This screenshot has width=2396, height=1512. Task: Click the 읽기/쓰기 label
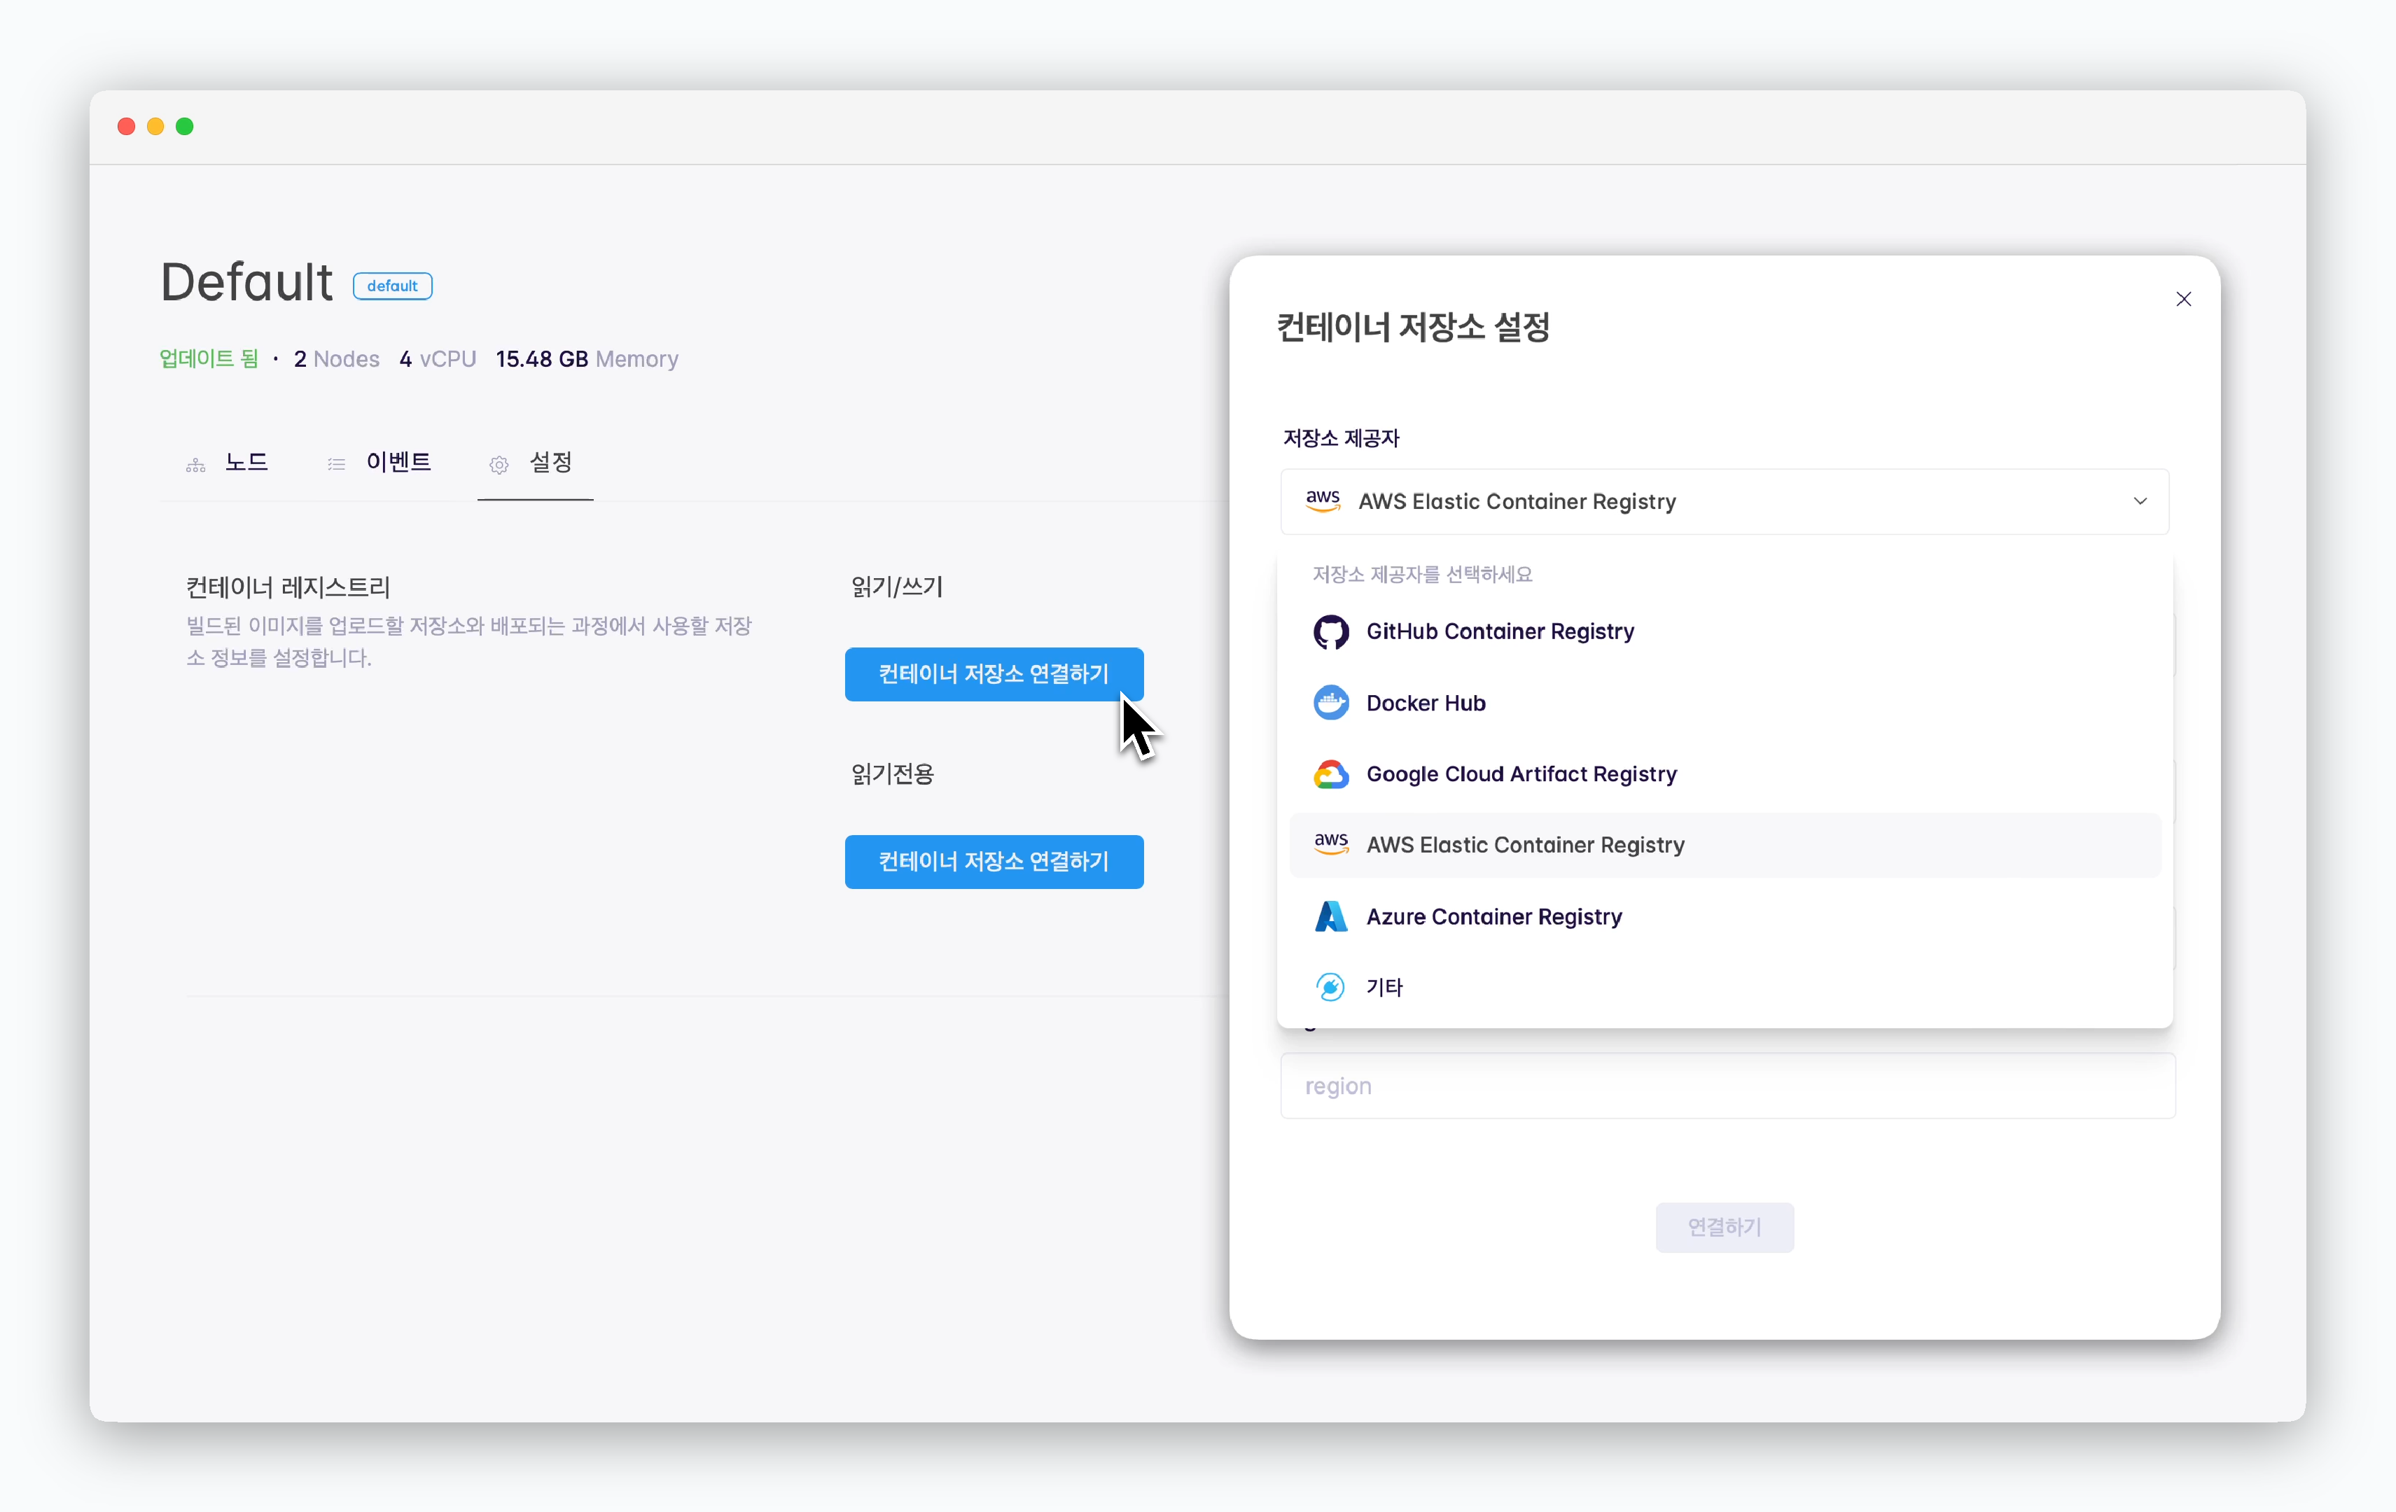896,587
